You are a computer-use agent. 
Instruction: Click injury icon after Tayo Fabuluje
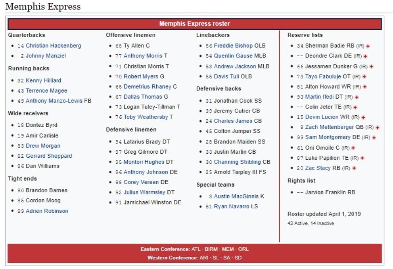click(364, 77)
